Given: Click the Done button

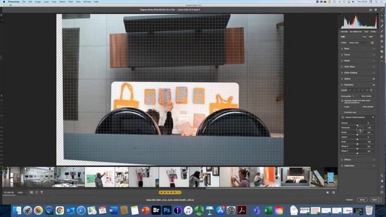Looking at the screenshot, I should click(x=362, y=200).
